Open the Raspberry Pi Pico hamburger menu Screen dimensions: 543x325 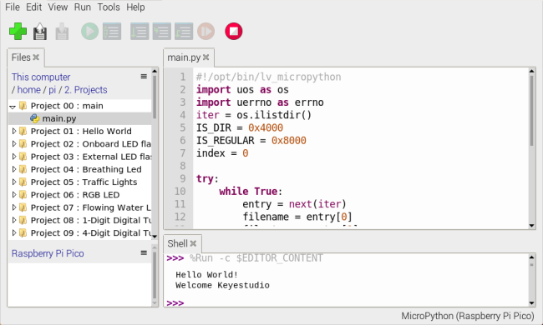[x=144, y=252]
